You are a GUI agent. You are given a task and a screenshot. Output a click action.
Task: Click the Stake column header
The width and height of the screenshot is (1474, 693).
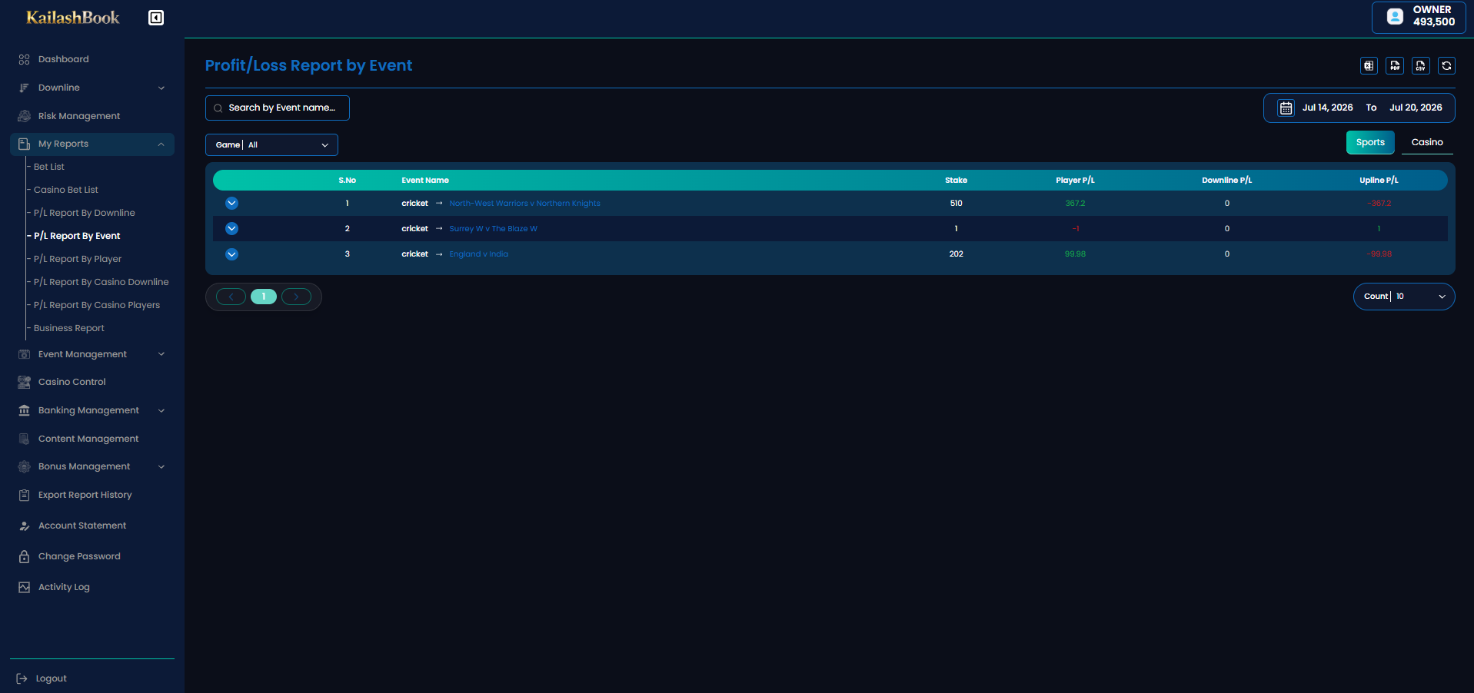click(x=956, y=181)
